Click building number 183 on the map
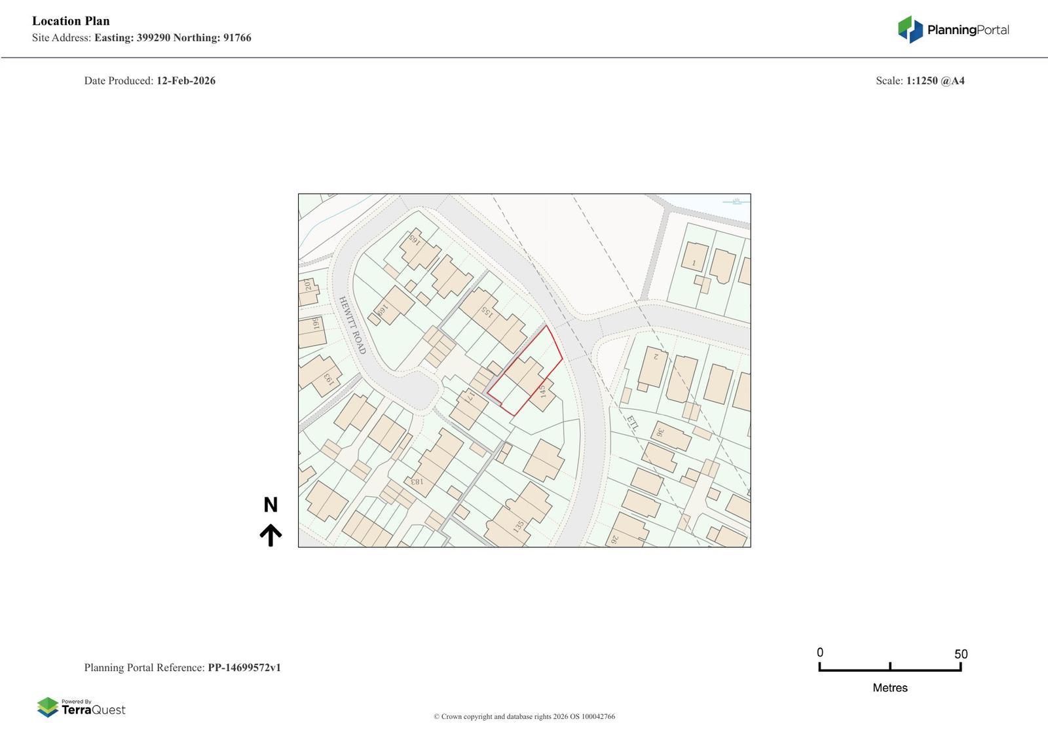The width and height of the screenshot is (1048, 741). (x=417, y=481)
